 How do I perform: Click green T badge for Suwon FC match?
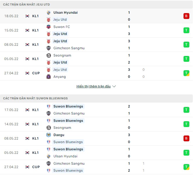coord(186,30)
